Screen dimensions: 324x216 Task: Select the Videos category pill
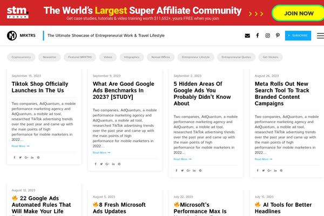108,57
